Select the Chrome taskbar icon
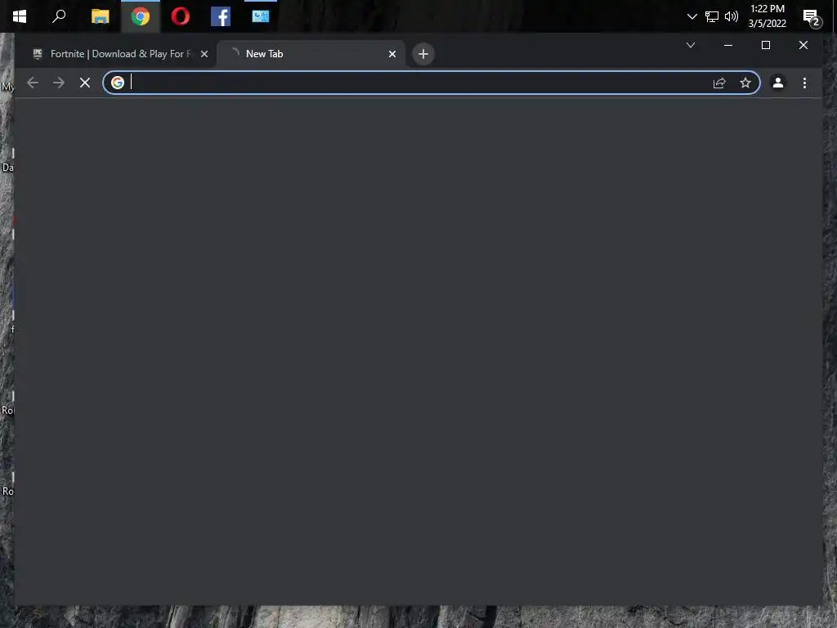Screen dimensions: 837x628 [141, 16]
